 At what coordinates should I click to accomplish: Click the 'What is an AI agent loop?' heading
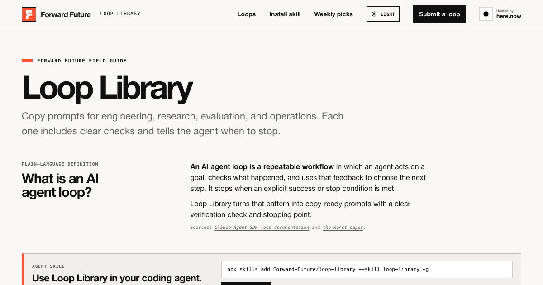tap(60, 185)
